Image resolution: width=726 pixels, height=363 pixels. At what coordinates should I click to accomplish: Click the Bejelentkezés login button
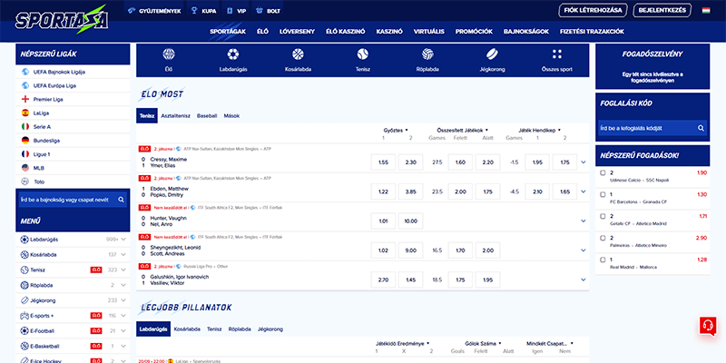662,10
